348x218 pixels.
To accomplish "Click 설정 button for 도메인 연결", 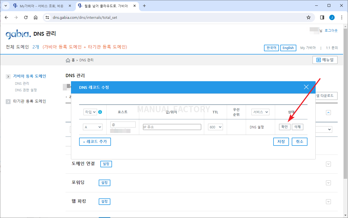I will pos(106,164).
